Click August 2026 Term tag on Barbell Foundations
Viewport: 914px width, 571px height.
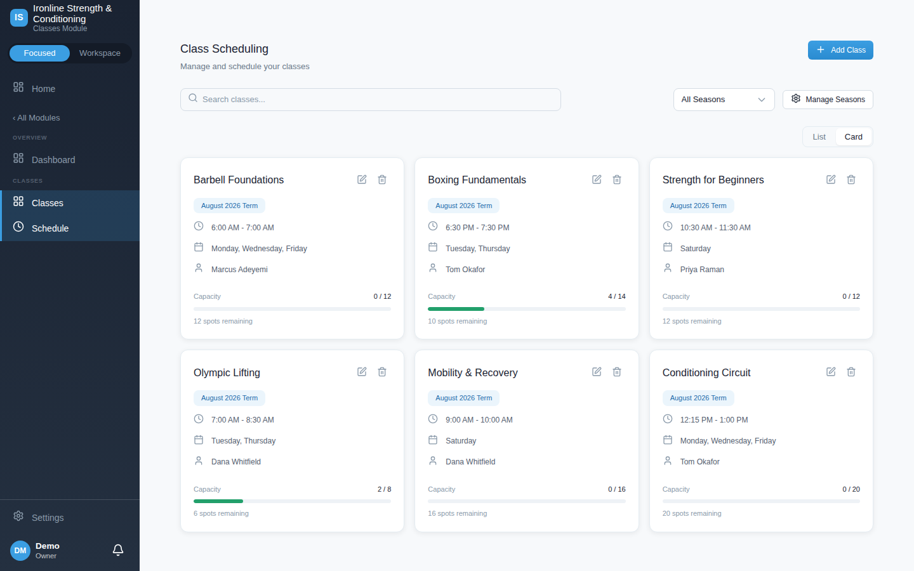coord(229,206)
